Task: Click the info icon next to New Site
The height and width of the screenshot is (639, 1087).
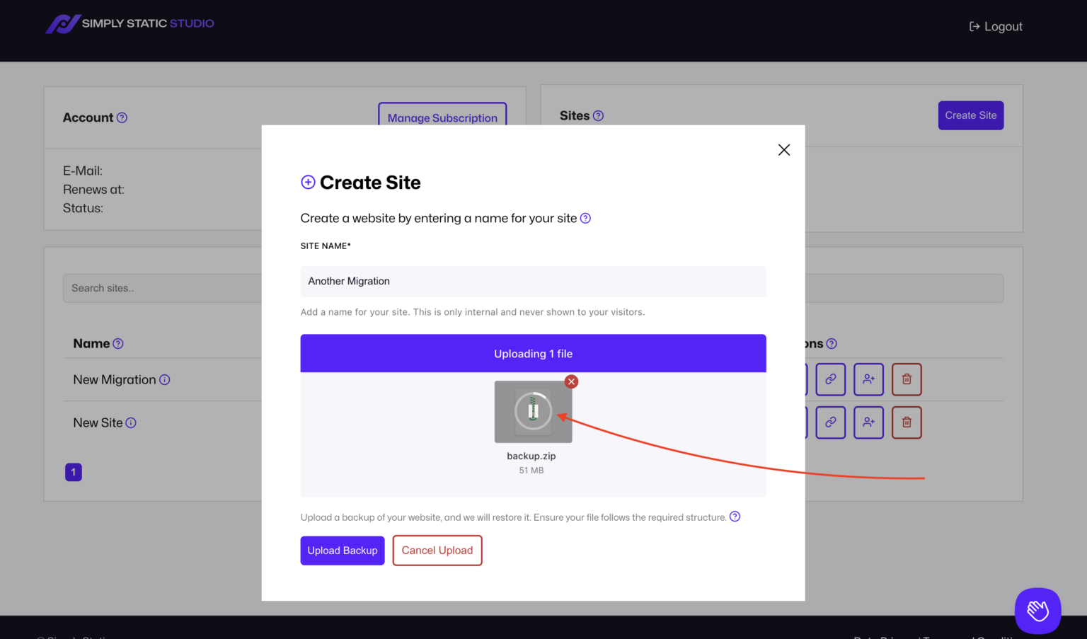Action: (131, 423)
